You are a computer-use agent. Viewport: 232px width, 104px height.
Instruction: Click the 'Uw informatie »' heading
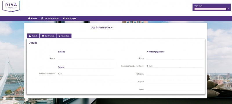point(102,27)
